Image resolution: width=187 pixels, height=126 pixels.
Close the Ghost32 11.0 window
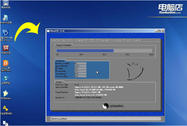coord(162,31)
